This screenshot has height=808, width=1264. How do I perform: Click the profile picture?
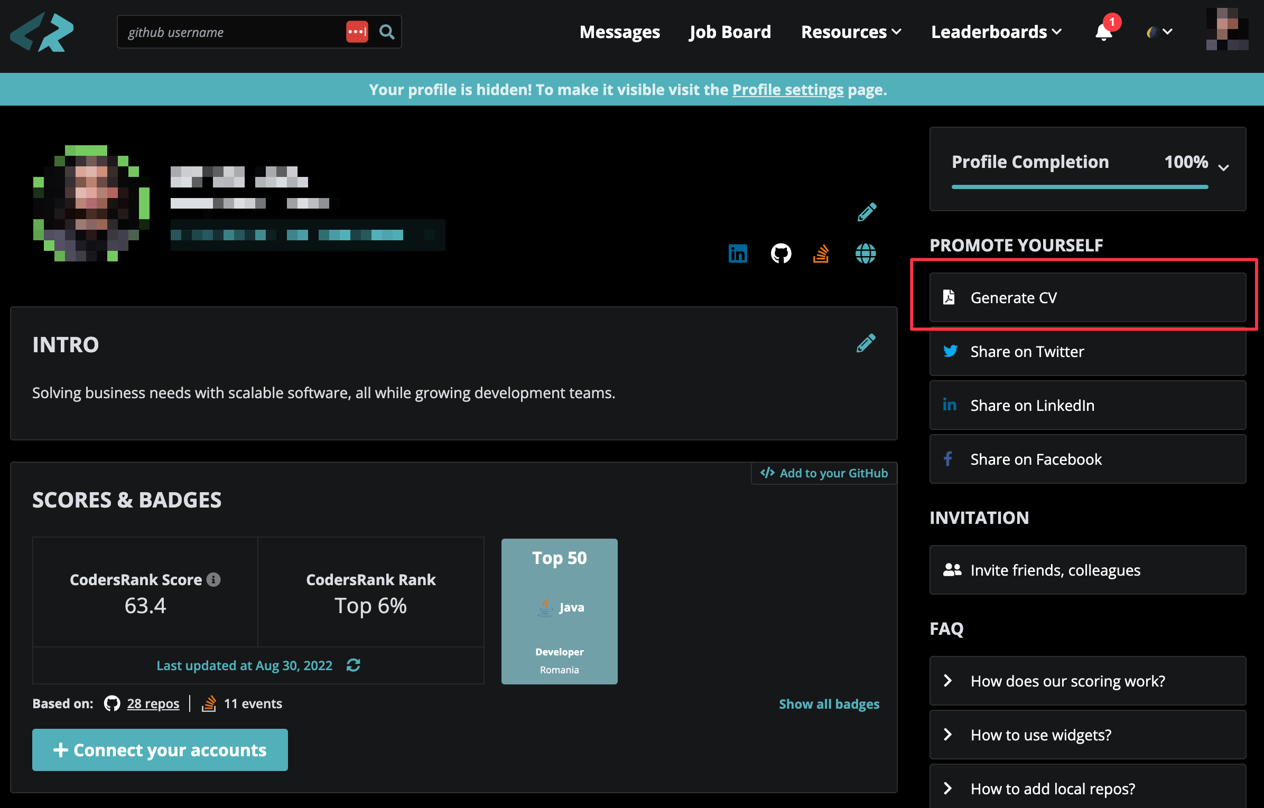pos(91,203)
